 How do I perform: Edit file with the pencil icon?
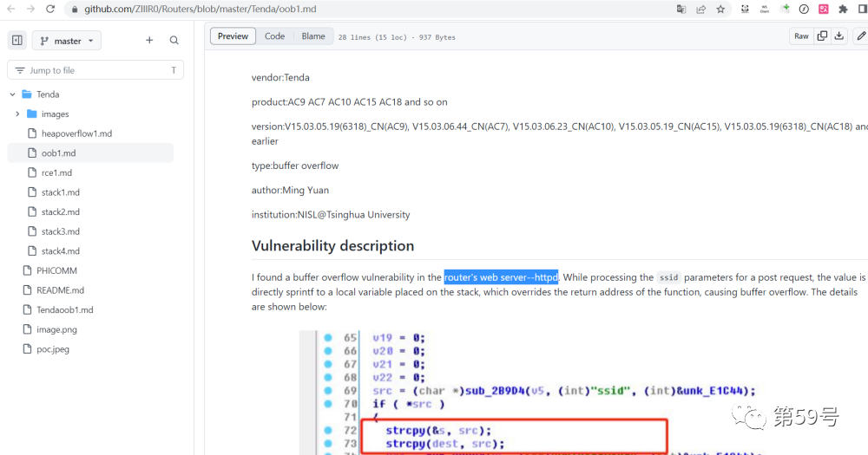pos(861,36)
